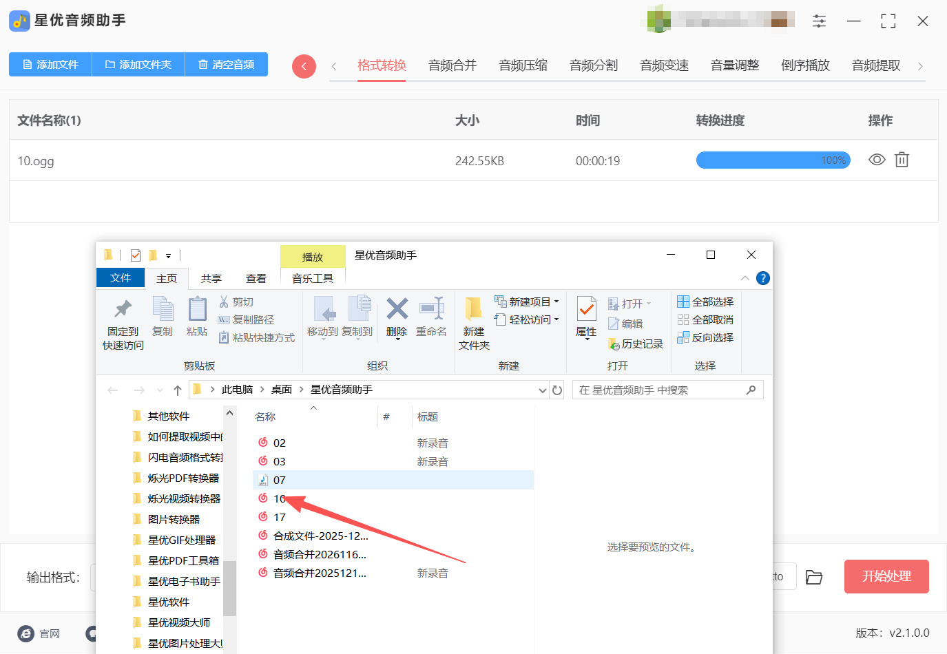Click the 新建文件夹 icon

pos(473,309)
